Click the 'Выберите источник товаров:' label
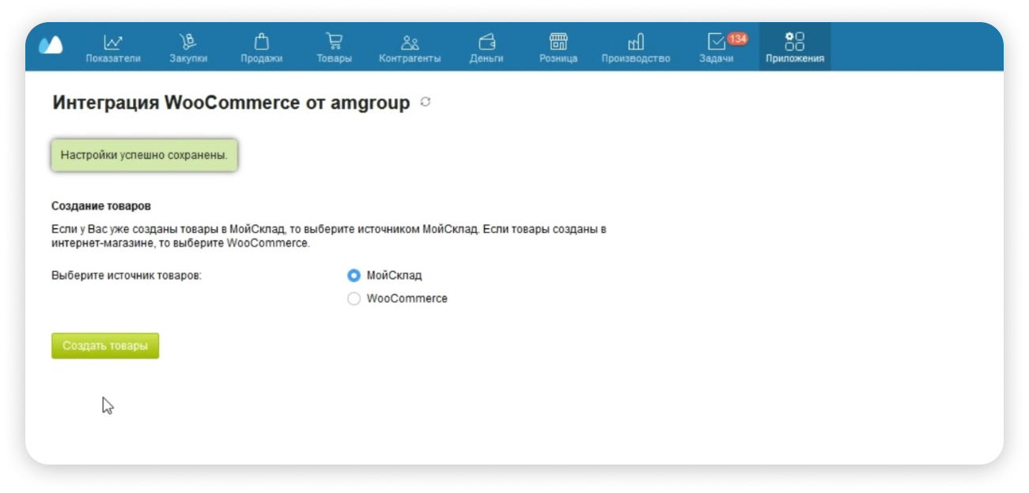 point(127,276)
